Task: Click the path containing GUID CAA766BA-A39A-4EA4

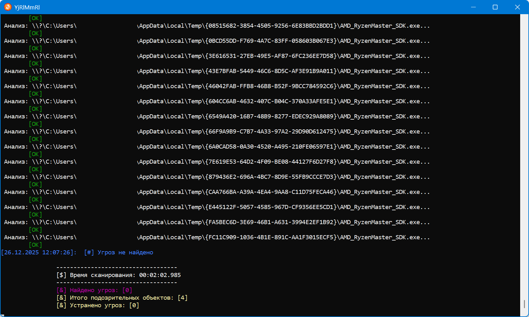Action: (x=283, y=192)
